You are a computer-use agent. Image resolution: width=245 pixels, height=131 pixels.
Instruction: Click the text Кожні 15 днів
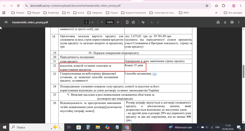coord(134,65)
